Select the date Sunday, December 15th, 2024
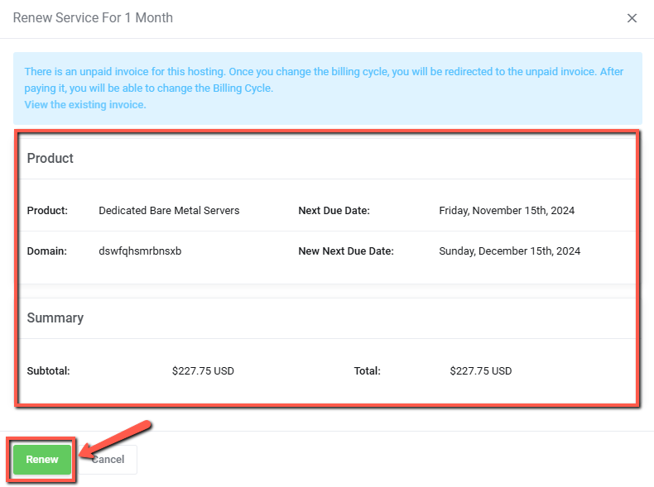654x487 pixels. click(509, 251)
